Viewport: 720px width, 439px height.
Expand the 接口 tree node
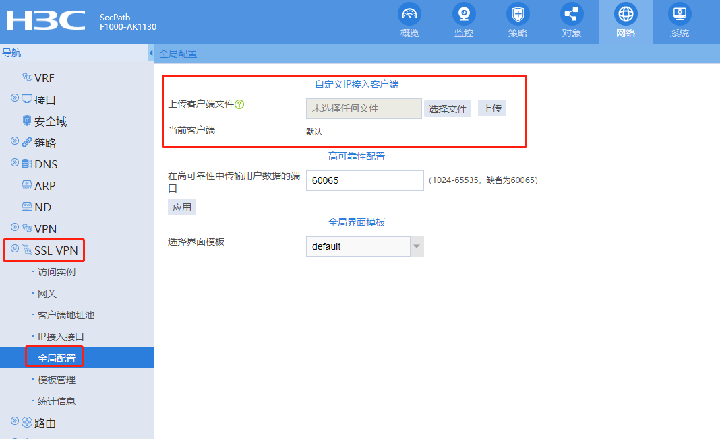tap(15, 98)
